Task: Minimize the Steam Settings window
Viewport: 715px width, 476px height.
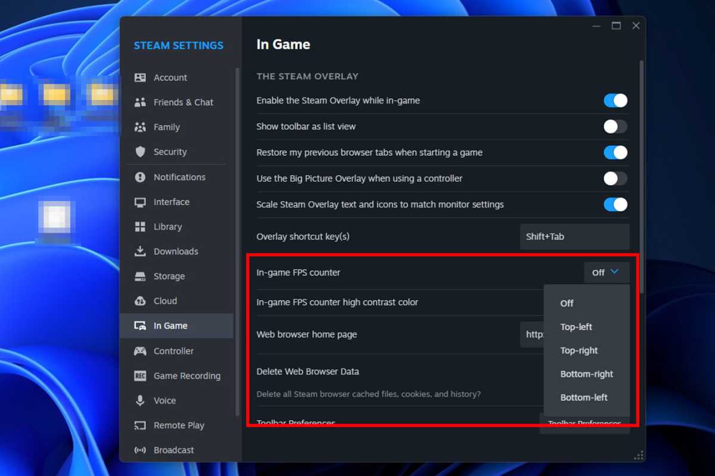Action: [x=596, y=26]
